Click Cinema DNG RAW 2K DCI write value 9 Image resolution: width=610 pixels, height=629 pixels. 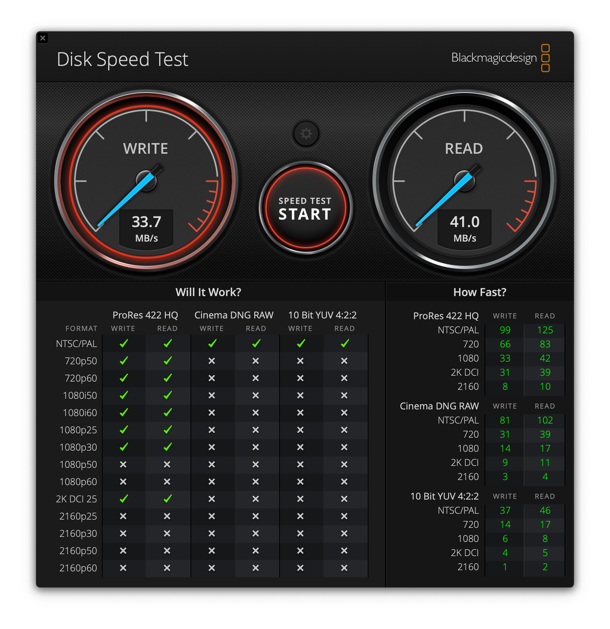pos(505,463)
